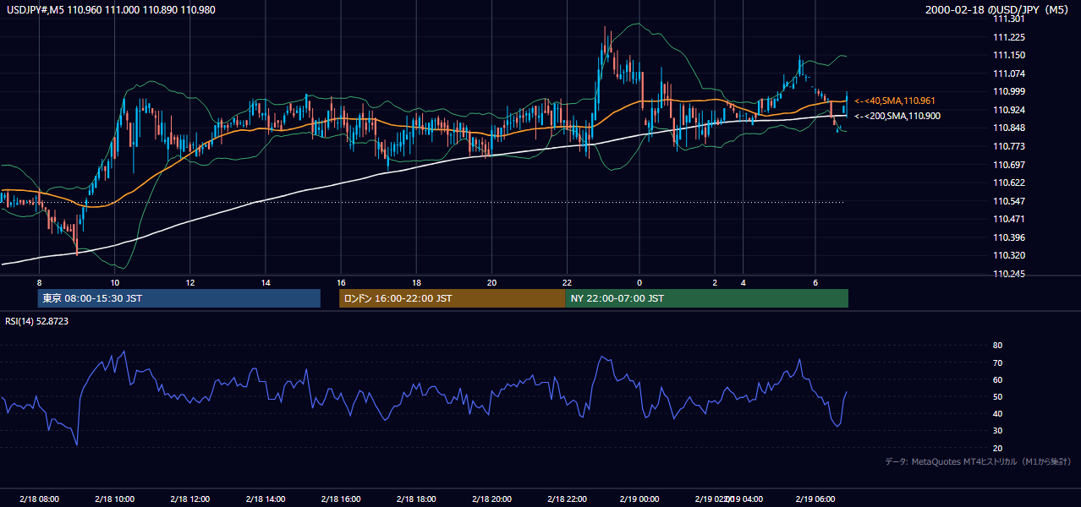Click RSI level 80 on the scale
Viewport: 1081px width, 507px height.
(997, 346)
